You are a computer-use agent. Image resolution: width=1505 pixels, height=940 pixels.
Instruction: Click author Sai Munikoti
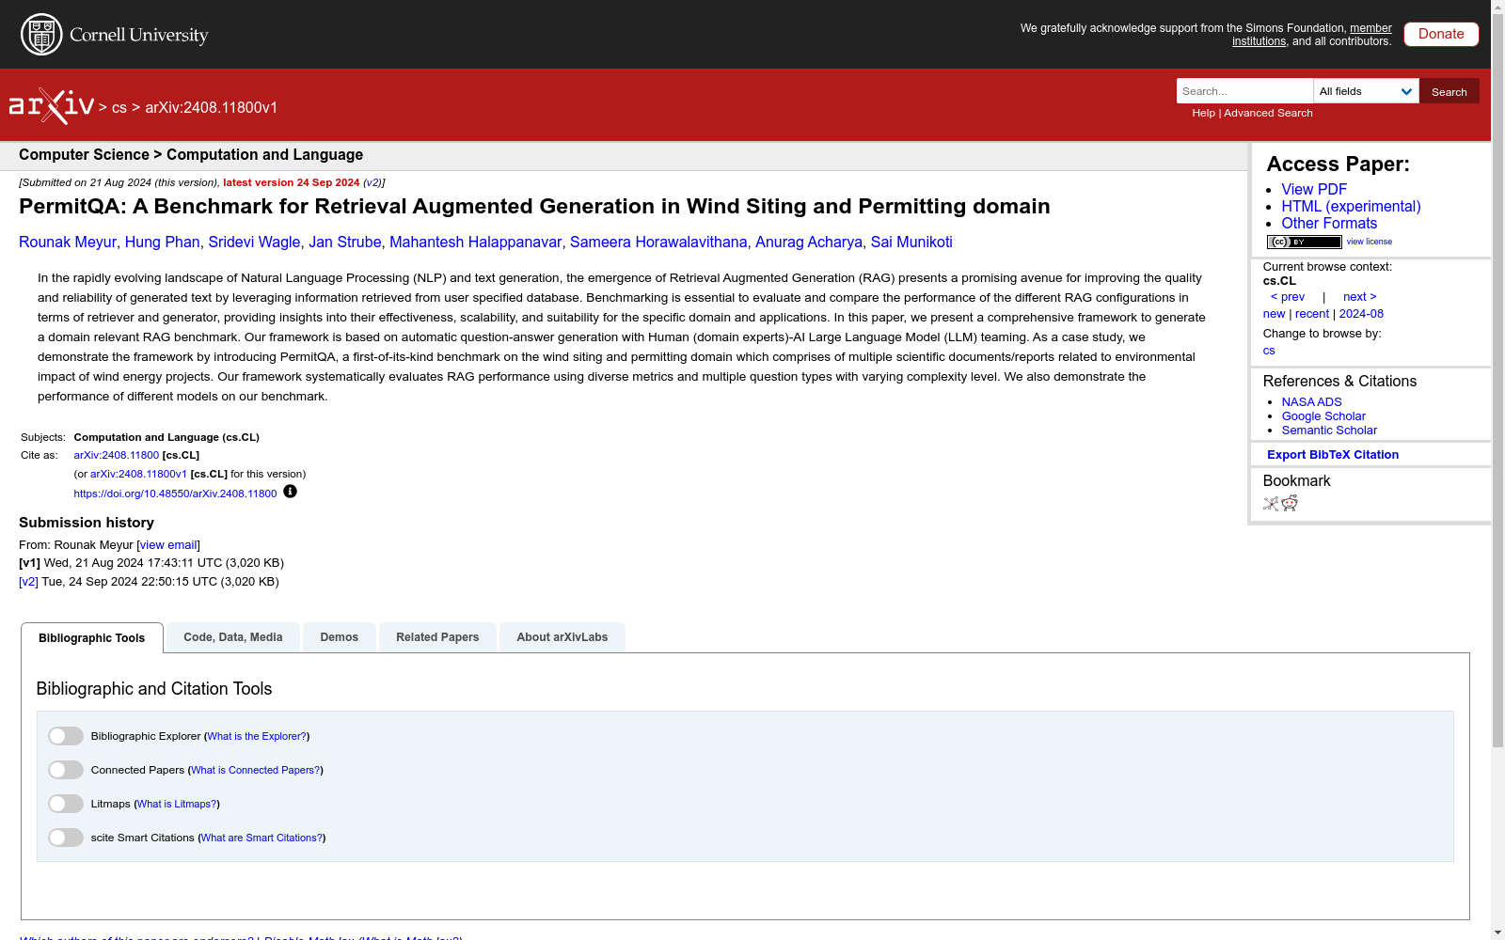pyautogui.click(x=911, y=243)
